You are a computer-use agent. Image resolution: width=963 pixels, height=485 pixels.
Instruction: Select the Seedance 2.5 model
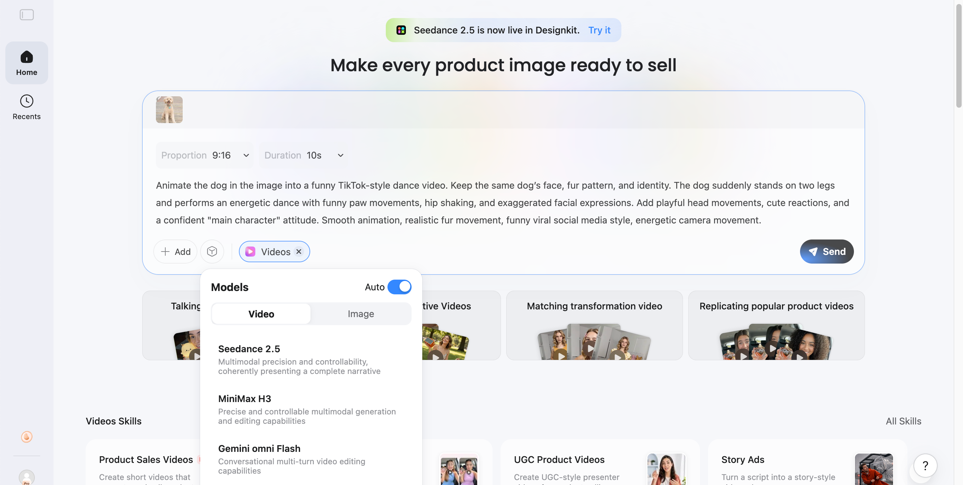(x=311, y=360)
